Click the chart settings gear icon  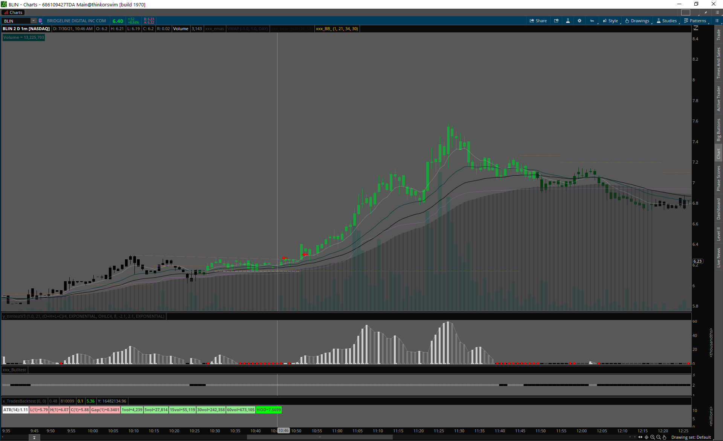point(580,21)
